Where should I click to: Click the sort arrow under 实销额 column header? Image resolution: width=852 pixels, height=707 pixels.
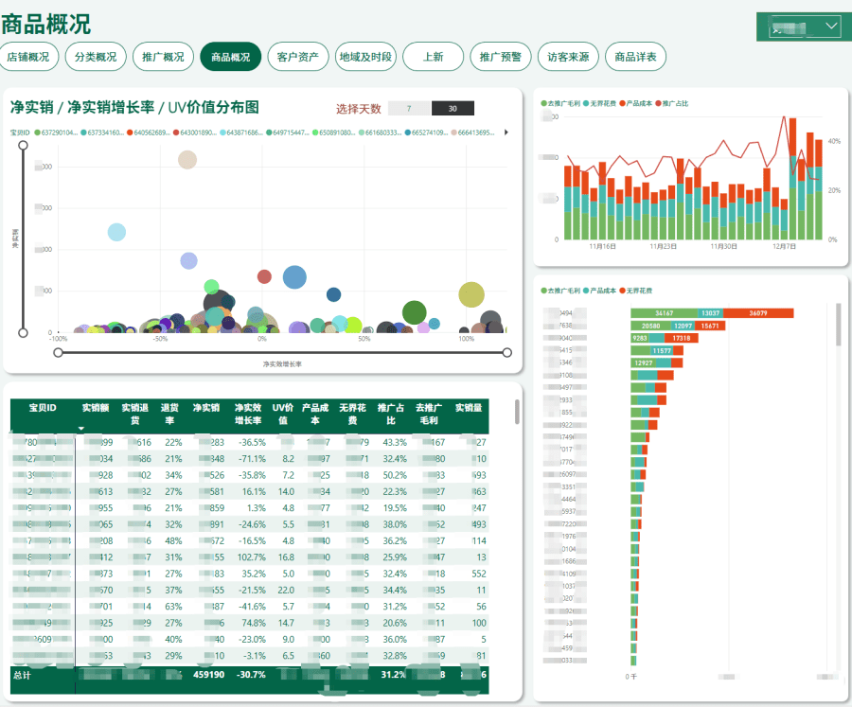[82, 429]
